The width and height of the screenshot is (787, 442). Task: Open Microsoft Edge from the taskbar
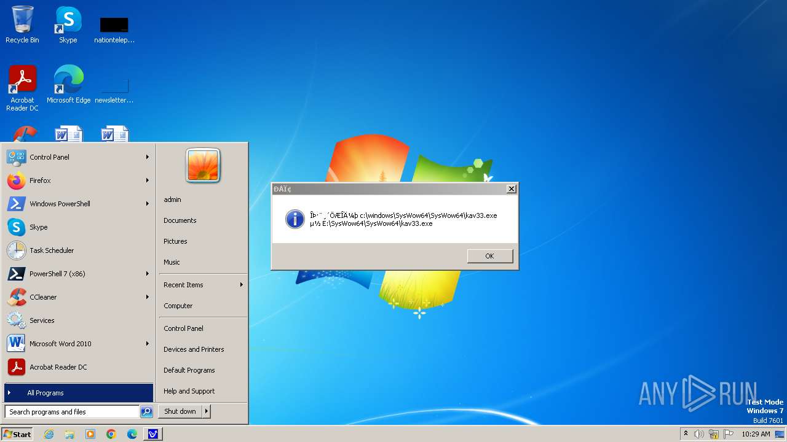[x=132, y=434]
